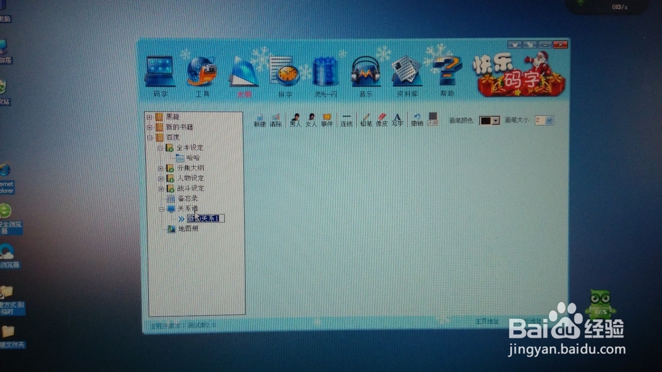Click the green owl 66% floating widget
The image size is (662, 372).
click(600, 304)
